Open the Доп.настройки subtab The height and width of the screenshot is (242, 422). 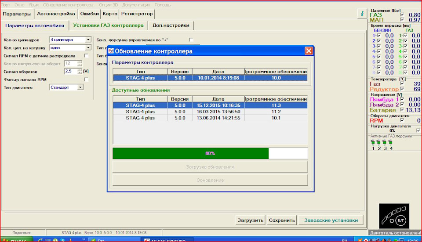point(171,25)
